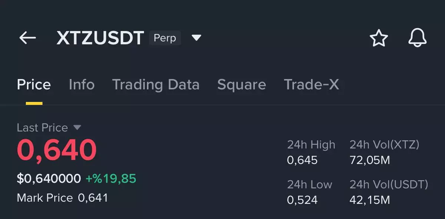Open price alerts bell icon
The image size is (445, 219).
coord(418,38)
